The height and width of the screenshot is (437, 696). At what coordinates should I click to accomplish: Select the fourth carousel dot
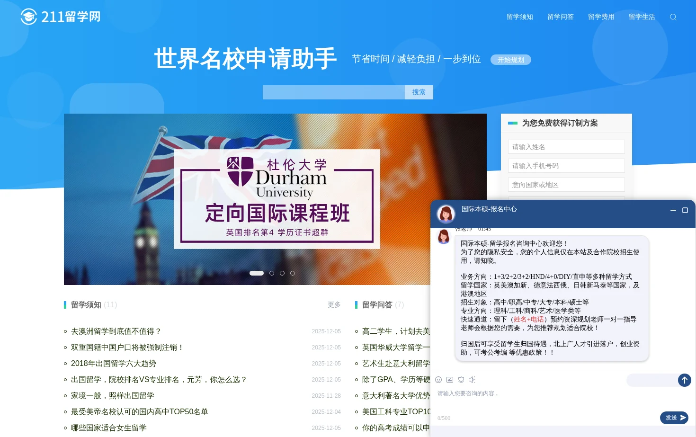(x=293, y=273)
